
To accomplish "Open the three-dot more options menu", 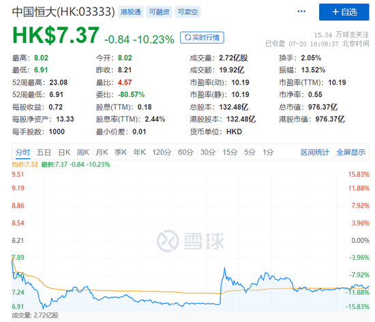I will (301, 11).
